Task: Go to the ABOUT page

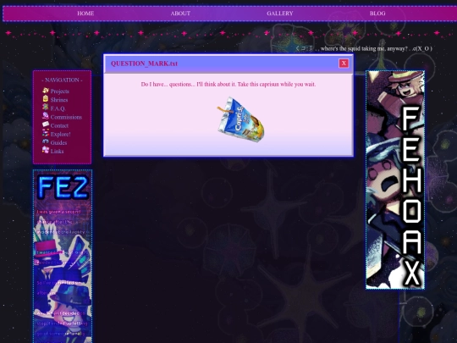Action: point(180,14)
